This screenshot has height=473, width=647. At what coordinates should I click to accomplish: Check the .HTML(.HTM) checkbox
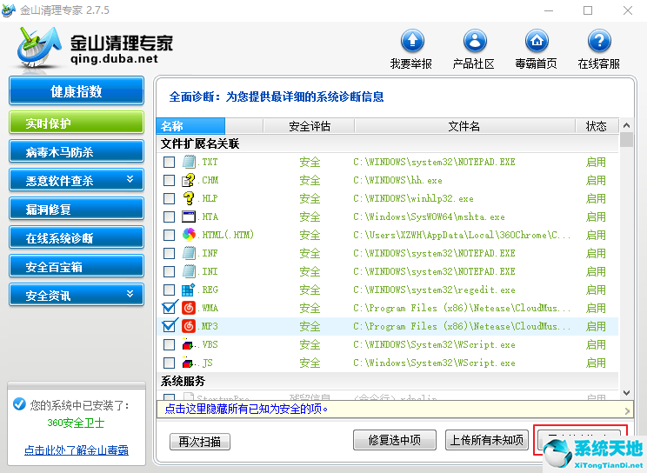coord(169,235)
